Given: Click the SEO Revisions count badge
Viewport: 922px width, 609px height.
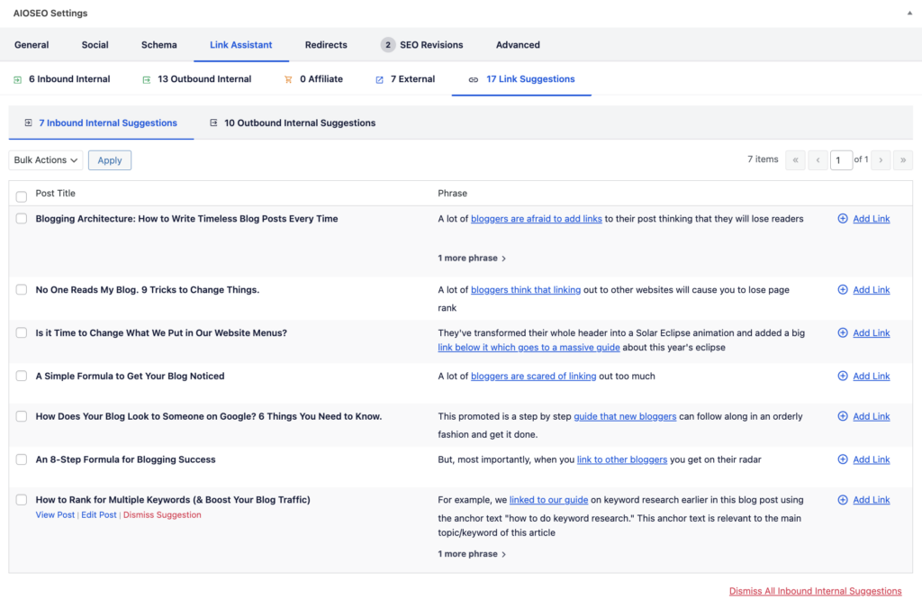Looking at the screenshot, I should 388,44.
